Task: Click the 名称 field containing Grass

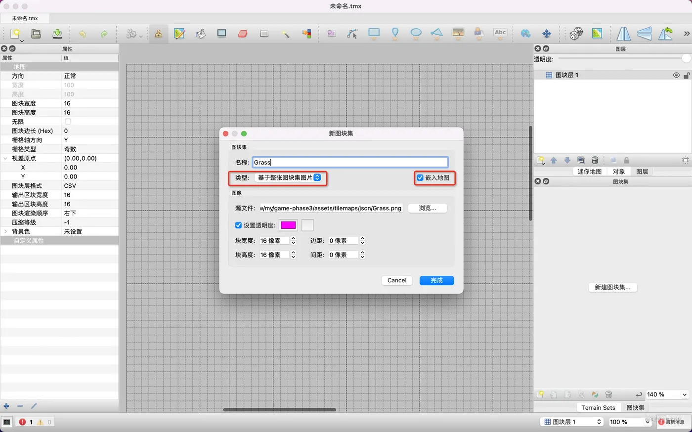Action: [x=350, y=162]
